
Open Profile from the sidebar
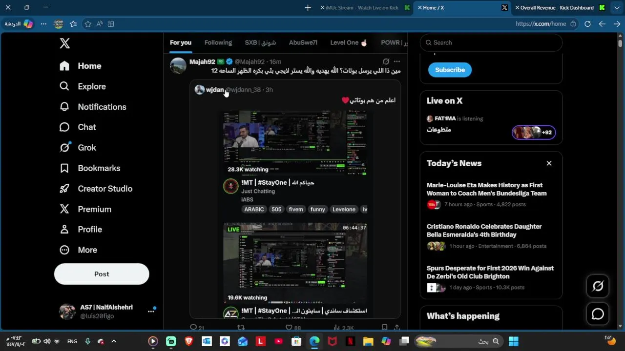click(x=81, y=230)
